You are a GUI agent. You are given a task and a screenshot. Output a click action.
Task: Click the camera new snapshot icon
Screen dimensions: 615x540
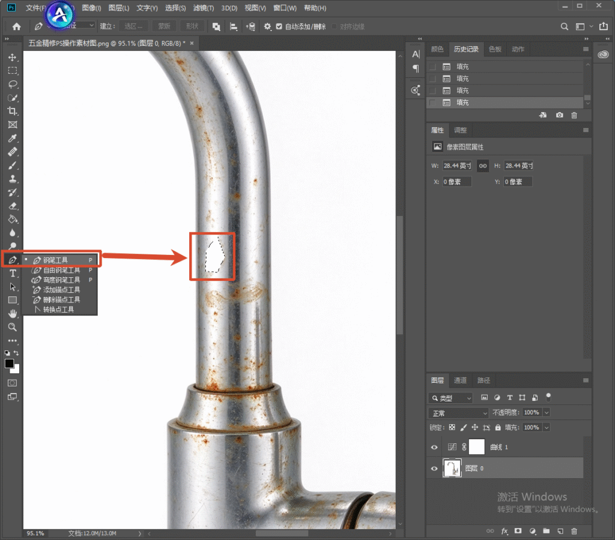(559, 115)
